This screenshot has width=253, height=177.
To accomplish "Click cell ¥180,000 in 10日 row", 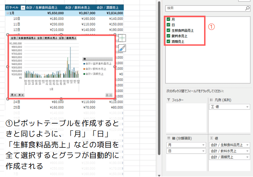I will (x=57, y=19).
